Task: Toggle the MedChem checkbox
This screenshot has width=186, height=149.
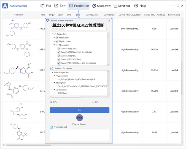Action: pos(57,38)
